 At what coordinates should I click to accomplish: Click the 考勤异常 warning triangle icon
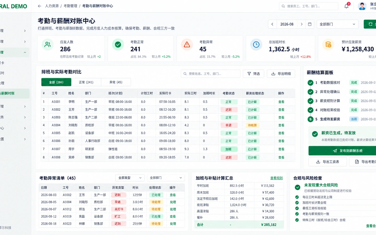tap(187, 45)
